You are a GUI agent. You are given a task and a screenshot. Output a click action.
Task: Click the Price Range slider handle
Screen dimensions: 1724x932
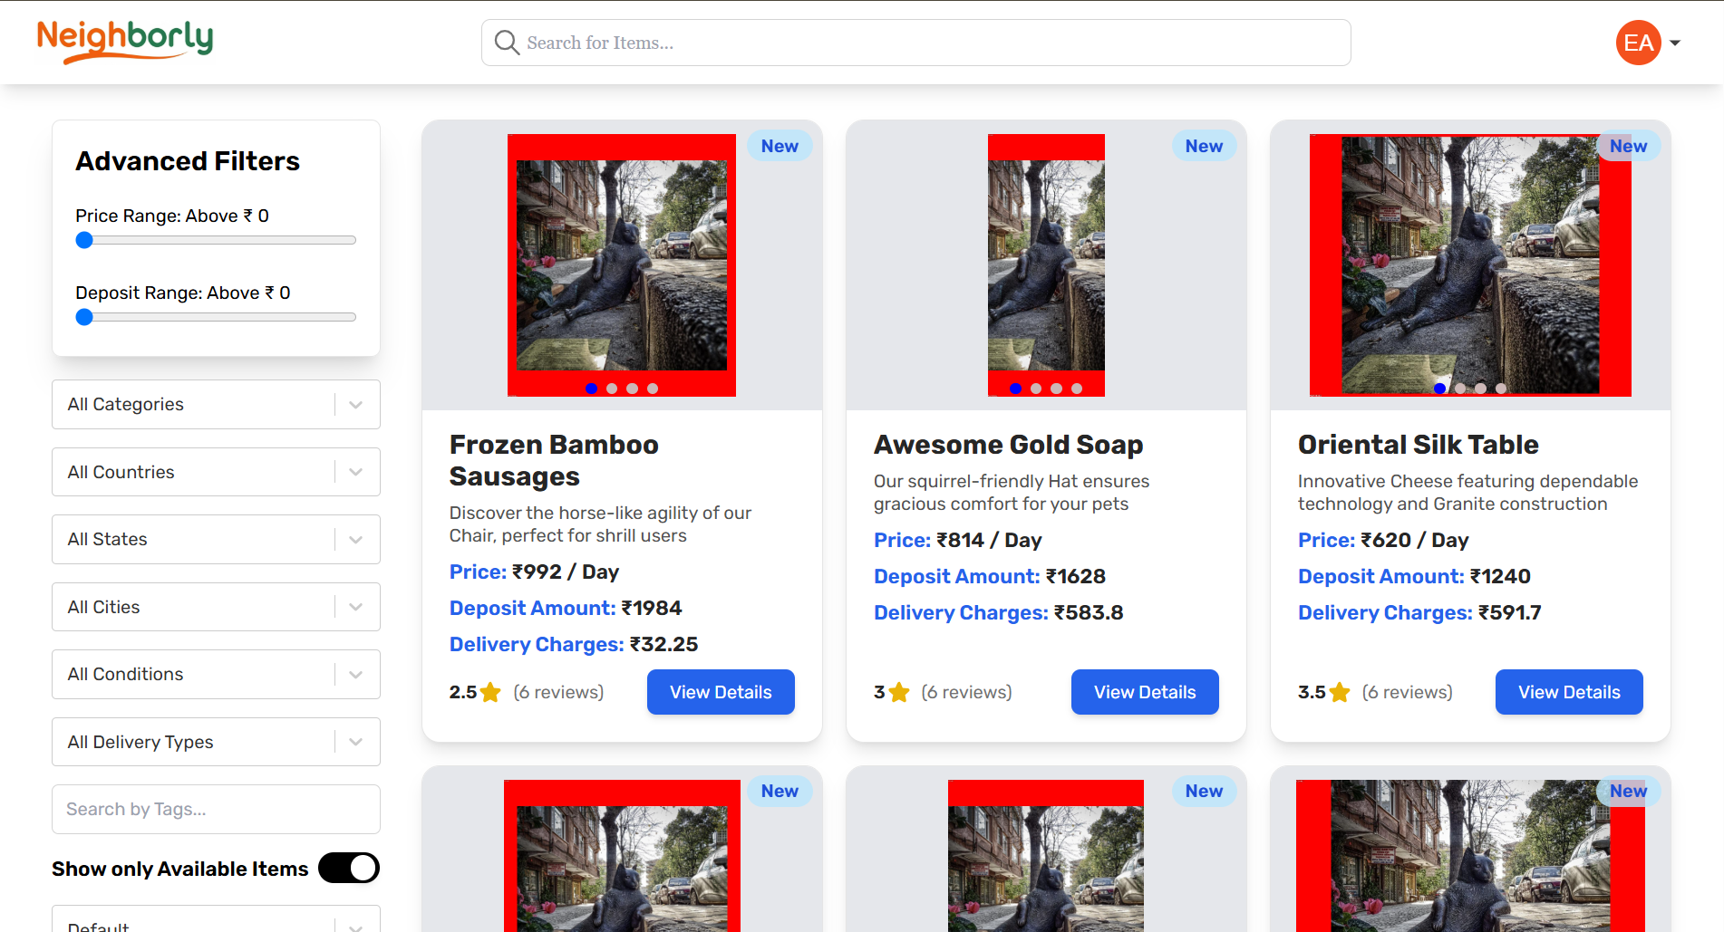(84, 240)
